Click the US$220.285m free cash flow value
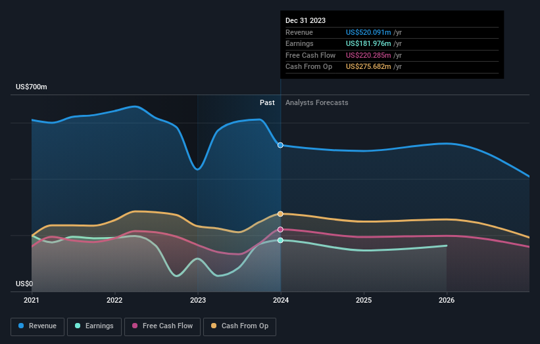The width and height of the screenshot is (540, 344). 368,55
